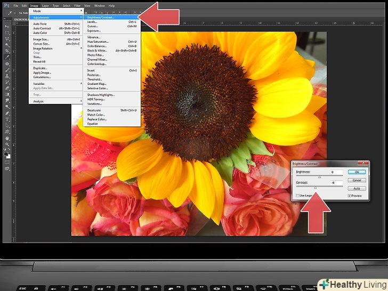Screen dimensions: 388x291
Task: Open the Edit menu
Action: pos(24,5)
